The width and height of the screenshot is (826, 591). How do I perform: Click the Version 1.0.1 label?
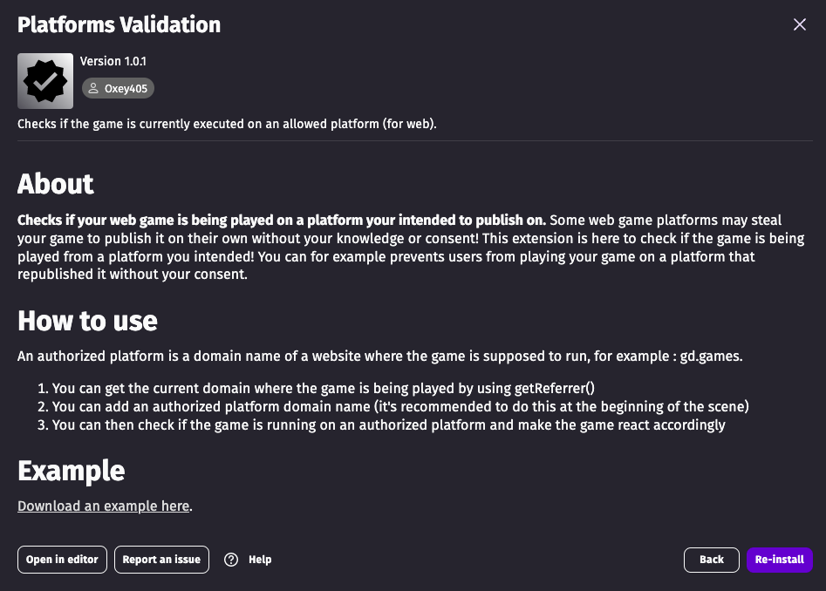[x=113, y=61]
